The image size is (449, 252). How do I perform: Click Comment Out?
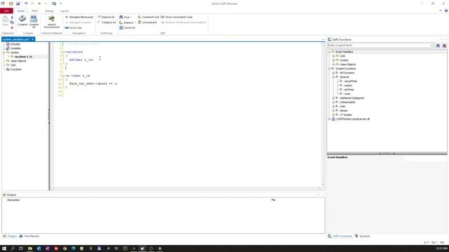148,17
